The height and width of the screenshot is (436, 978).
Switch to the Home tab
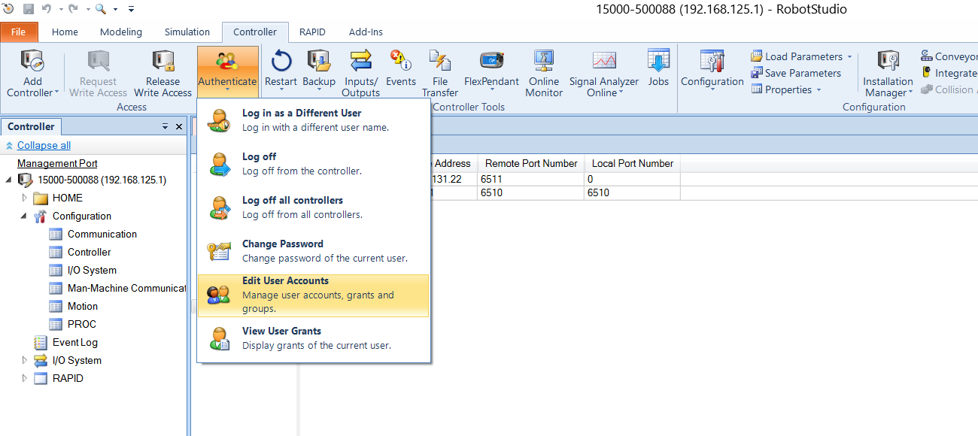[65, 32]
